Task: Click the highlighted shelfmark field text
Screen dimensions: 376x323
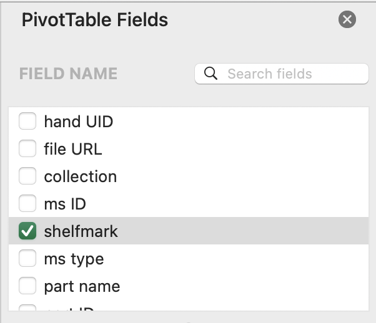Action: pyautogui.click(x=81, y=231)
